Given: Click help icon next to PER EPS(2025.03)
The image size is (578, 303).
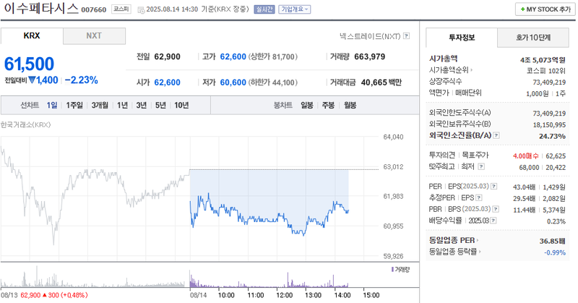Looking at the screenshot, I should [494, 187].
